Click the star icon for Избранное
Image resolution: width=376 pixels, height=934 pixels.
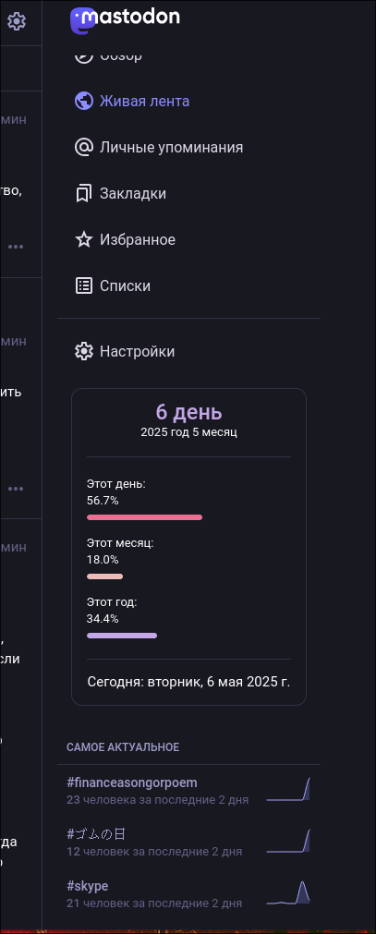pos(83,240)
